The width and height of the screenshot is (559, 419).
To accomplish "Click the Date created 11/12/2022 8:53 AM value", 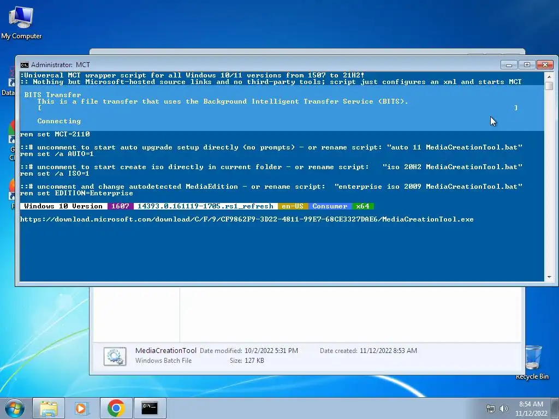I will tap(388, 351).
